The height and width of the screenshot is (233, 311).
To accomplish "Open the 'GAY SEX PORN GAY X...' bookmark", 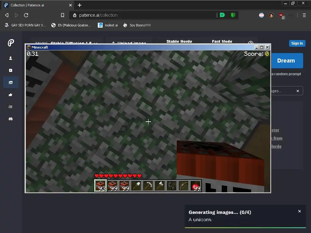I will tap(25, 25).
